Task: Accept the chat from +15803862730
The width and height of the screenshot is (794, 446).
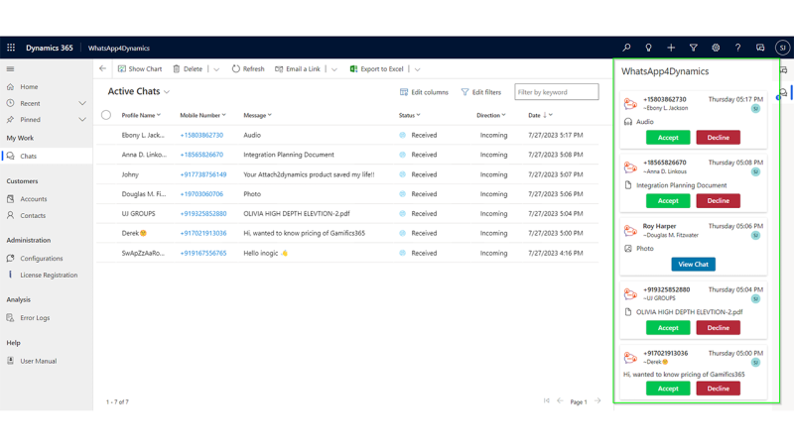Action: coord(668,138)
